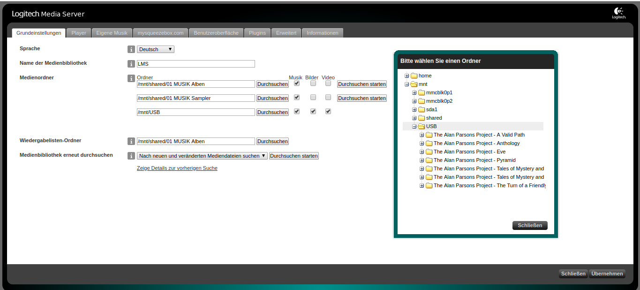Check Bilder for 01 MUSIK Sampler folder
This screenshot has height=290, width=640.
[x=313, y=97]
